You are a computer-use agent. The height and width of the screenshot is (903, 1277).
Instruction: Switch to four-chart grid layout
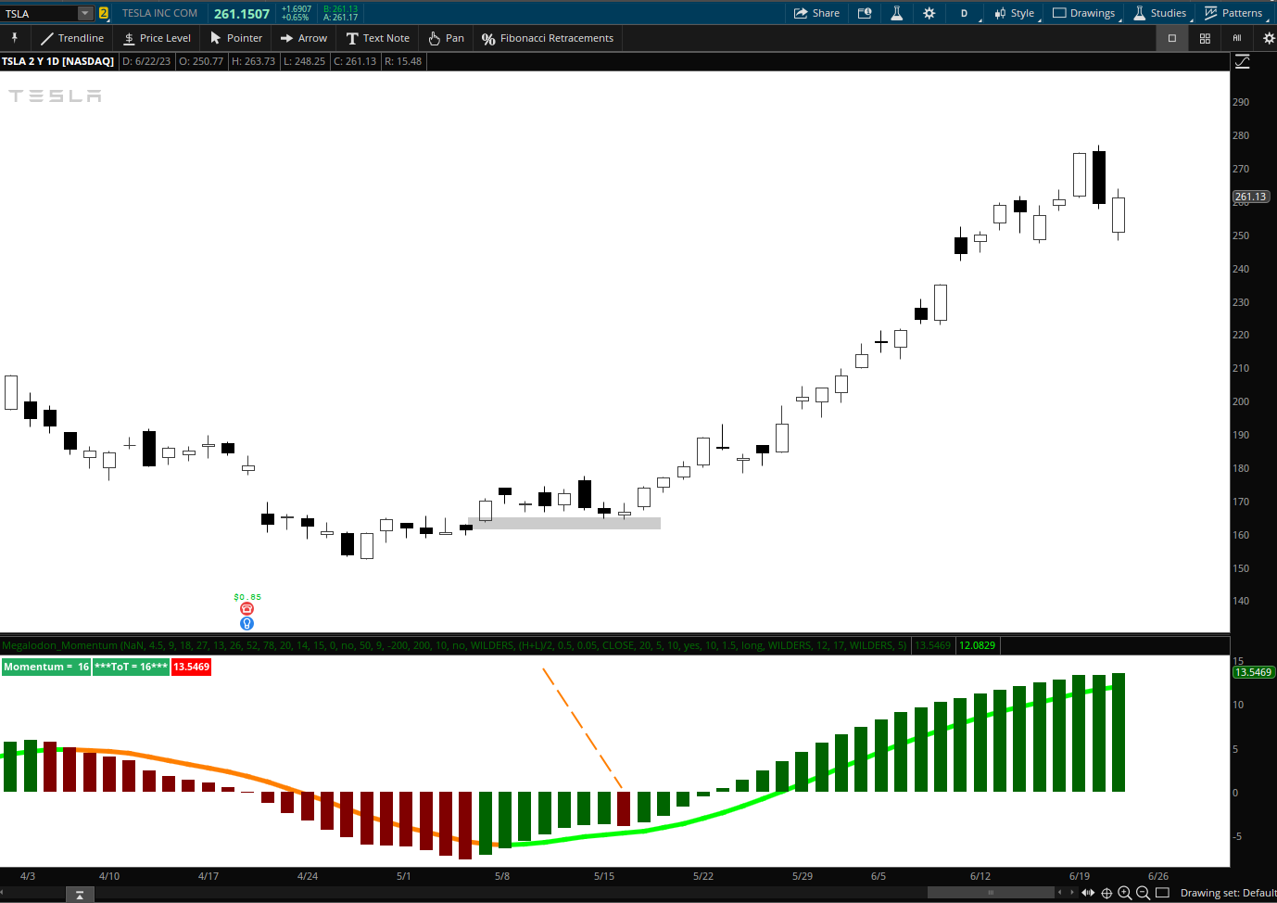pos(1205,38)
